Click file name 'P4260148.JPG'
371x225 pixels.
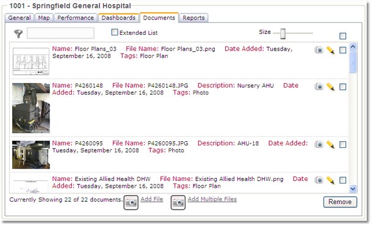point(168,86)
